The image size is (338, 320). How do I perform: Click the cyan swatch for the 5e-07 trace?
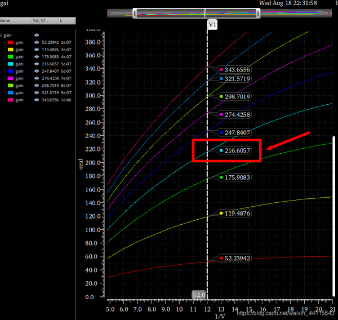point(10,64)
